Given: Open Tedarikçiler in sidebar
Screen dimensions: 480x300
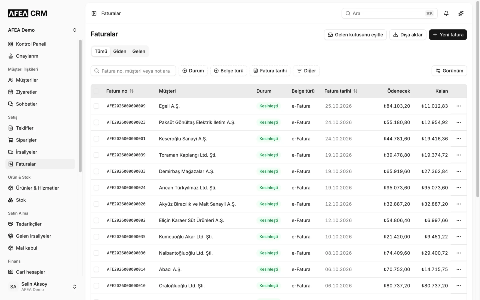Looking at the screenshot, I should pos(40,224).
